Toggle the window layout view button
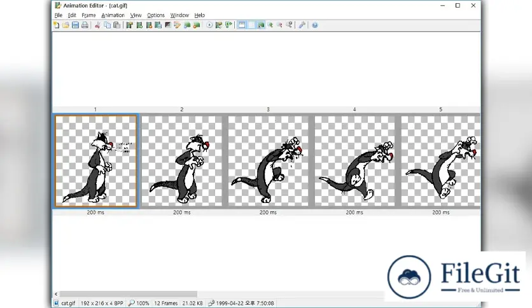Image resolution: width=532 pixels, height=308 pixels. [242, 25]
